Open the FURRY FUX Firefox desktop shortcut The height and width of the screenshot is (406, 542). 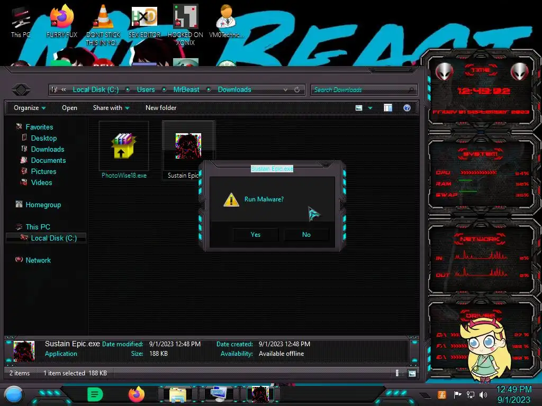(61, 21)
